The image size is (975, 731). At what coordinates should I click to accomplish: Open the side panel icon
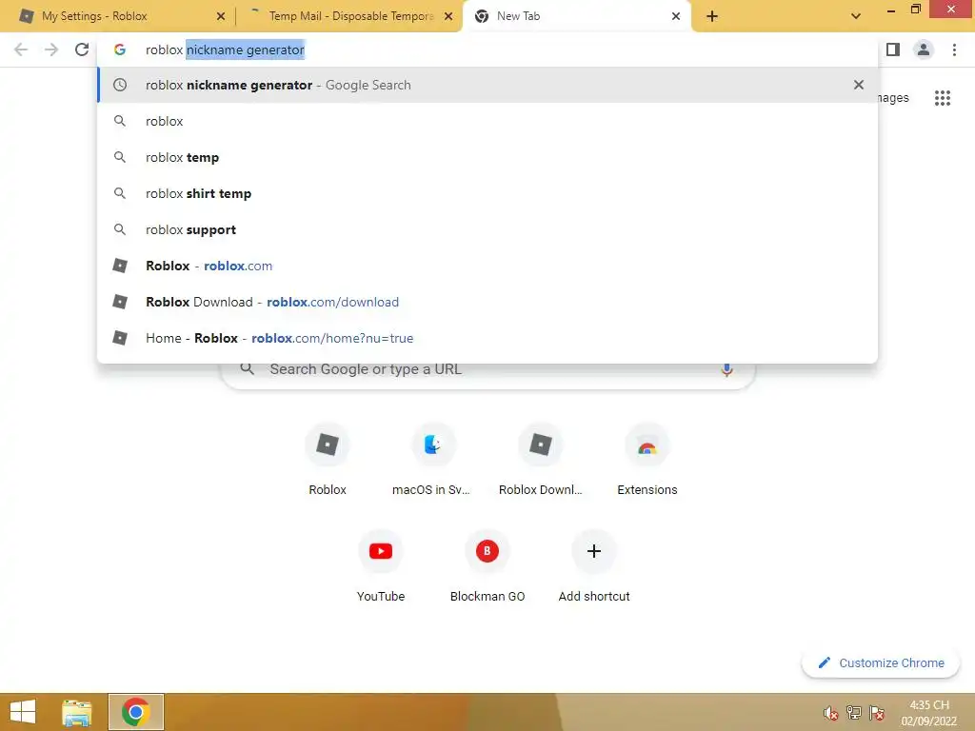(893, 49)
